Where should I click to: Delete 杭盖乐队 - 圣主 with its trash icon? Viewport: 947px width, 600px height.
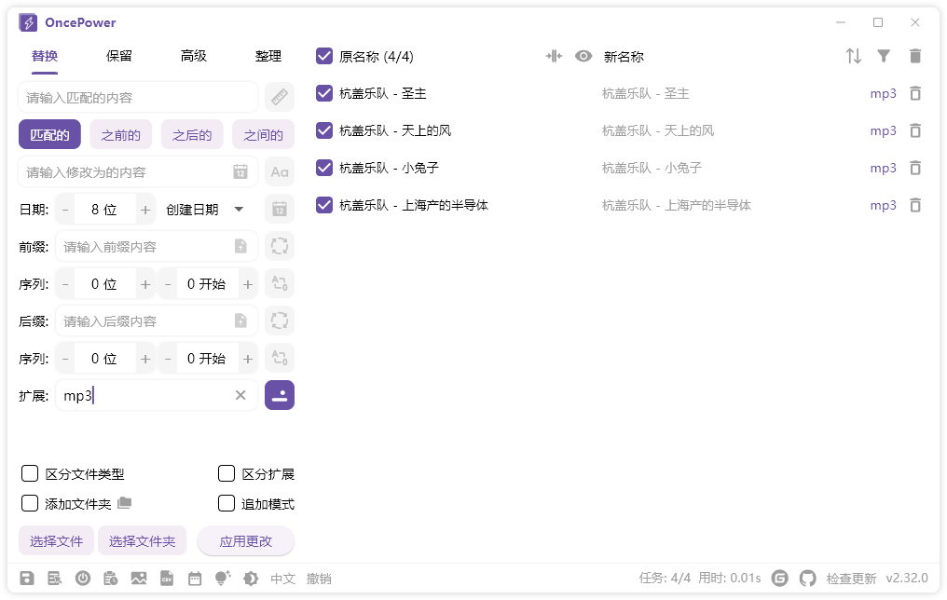tap(914, 93)
